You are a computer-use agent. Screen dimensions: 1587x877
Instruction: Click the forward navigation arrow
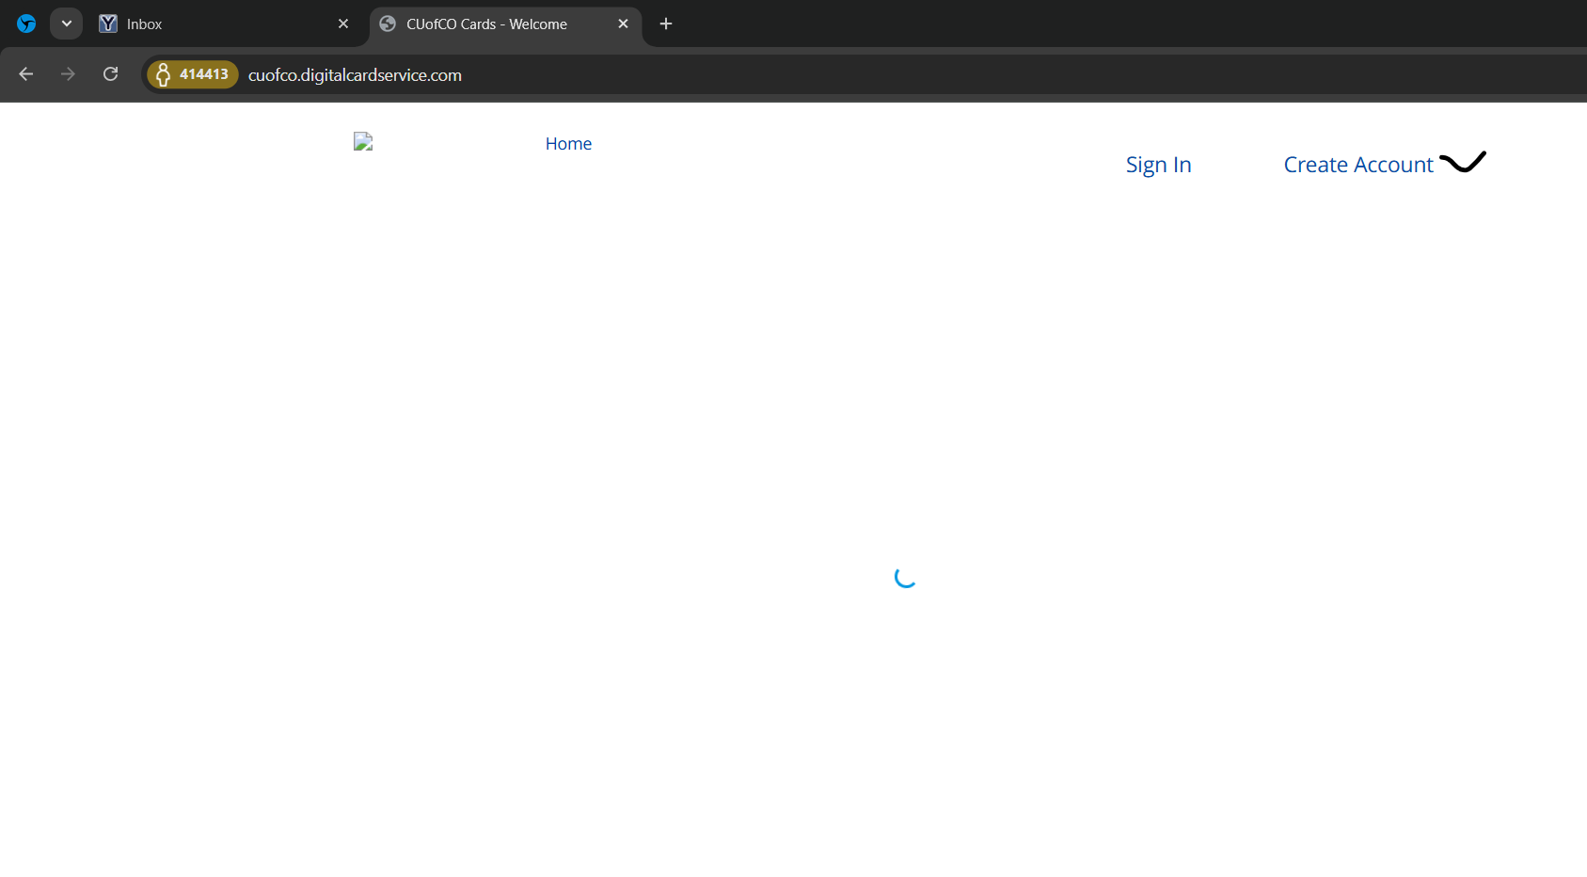pyautogui.click(x=68, y=74)
